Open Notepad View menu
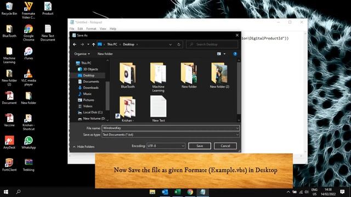The image size is (351, 197). tap(103, 28)
